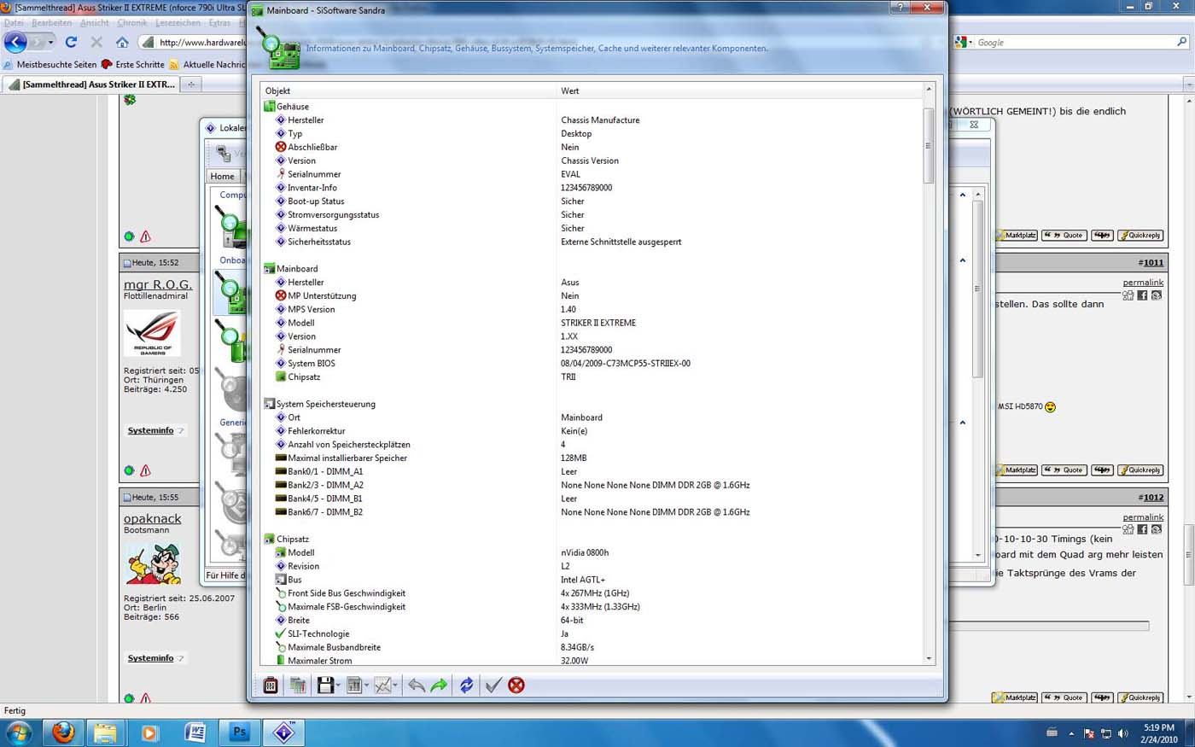Switch to SiSoftware Sandra in taskbar
The image size is (1195, 747).
[x=283, y=732]
